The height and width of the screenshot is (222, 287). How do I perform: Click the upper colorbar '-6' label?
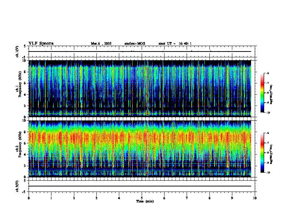point(267,73)
